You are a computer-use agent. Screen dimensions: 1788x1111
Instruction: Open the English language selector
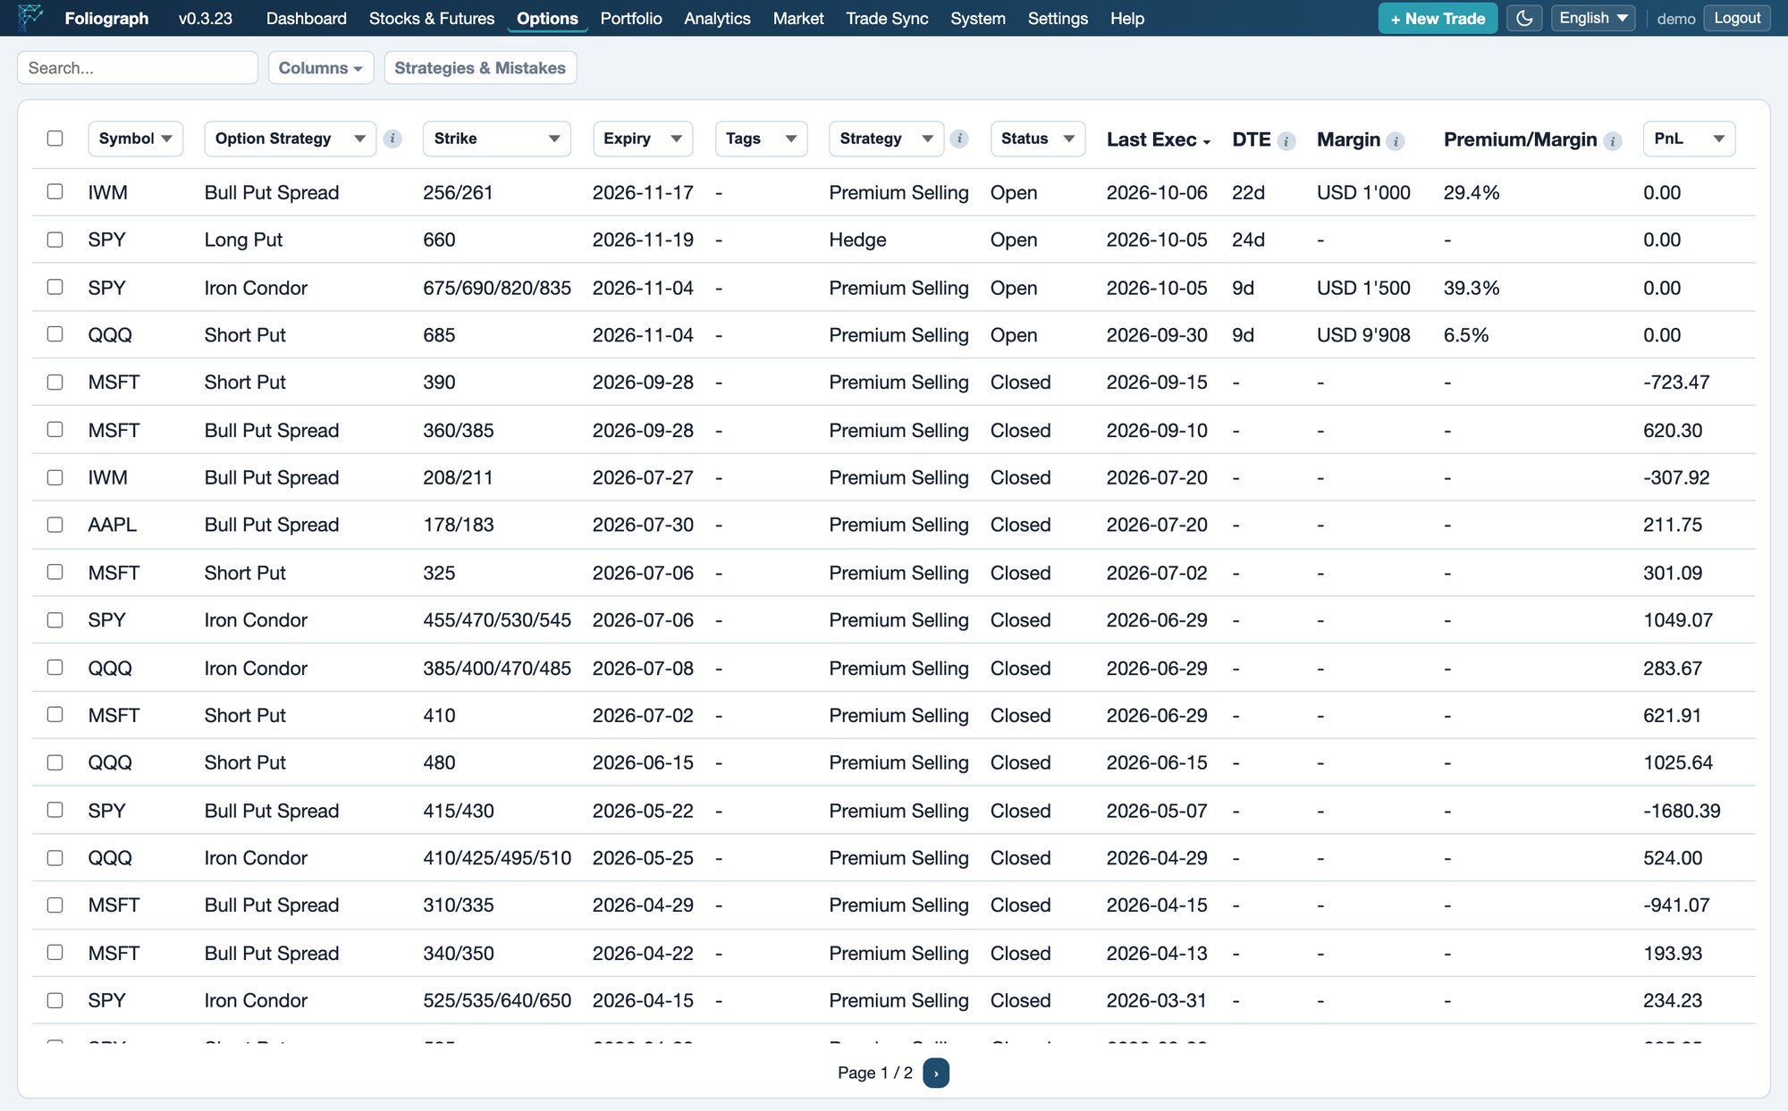tap(1593, 18)
